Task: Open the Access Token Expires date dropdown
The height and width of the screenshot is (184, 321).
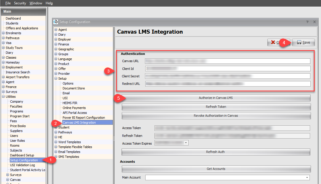Action: [x=186, y=143]
